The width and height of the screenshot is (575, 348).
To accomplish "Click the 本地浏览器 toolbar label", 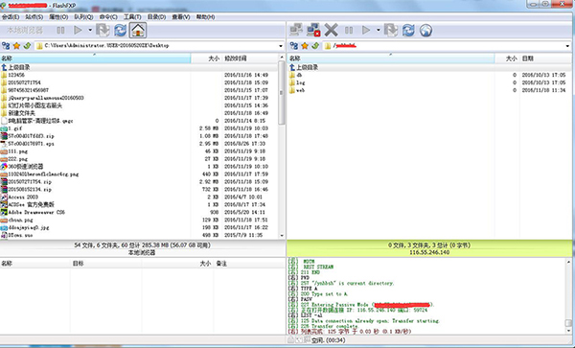I will [x=25, y=30].
